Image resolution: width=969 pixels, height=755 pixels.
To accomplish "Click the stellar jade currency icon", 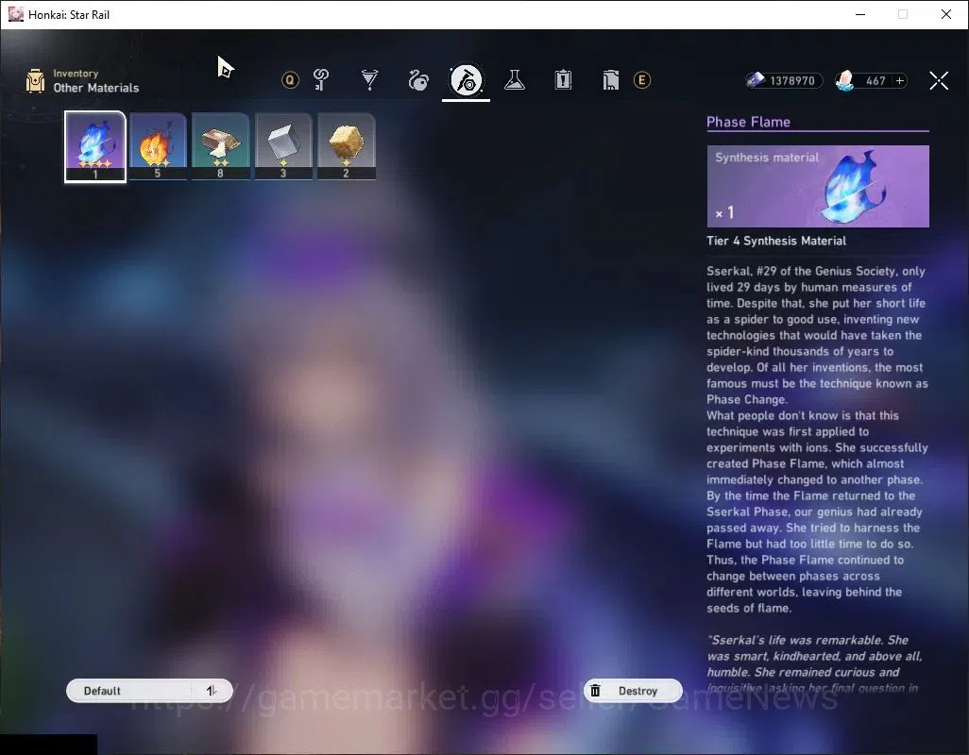I will [x=844, y=80].
